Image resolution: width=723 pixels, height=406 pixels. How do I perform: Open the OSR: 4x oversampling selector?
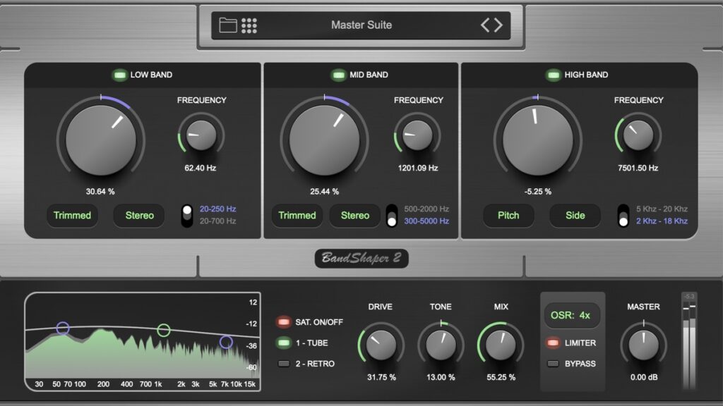(572, 315)
